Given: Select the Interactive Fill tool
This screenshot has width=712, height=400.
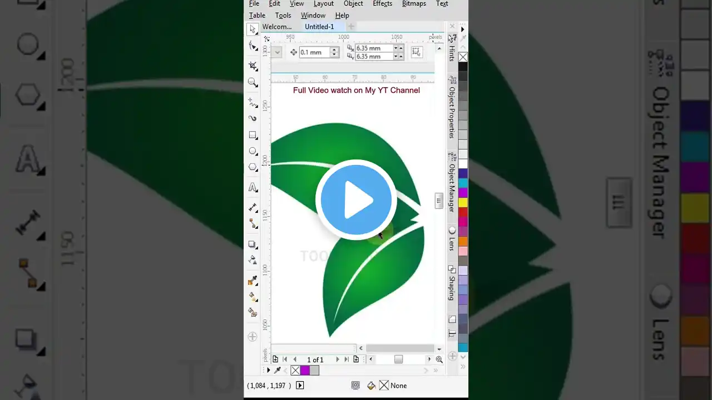Looking at the screenshot, I should (x=253, y=297).
